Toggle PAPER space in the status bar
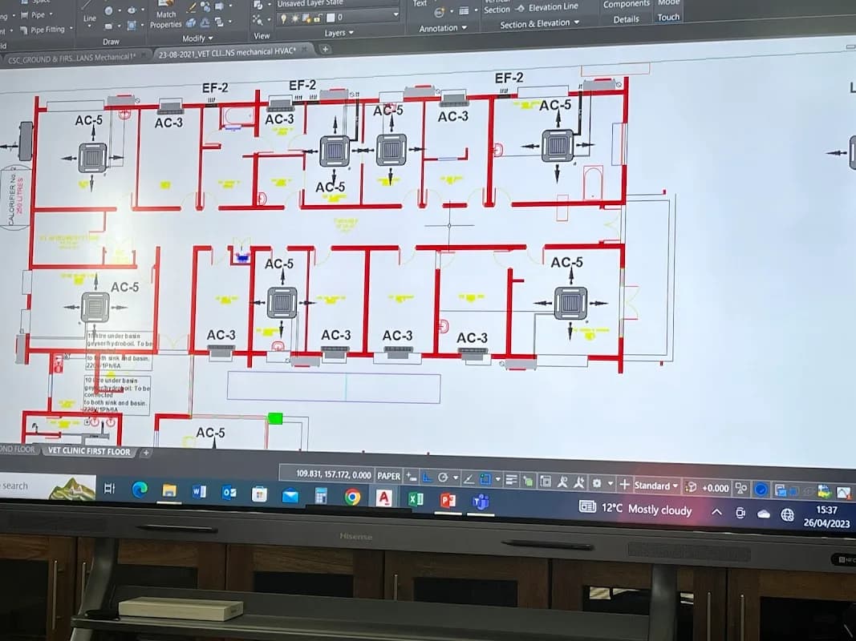The height and width of the screenshot is (641, 856). pos(389,476)
